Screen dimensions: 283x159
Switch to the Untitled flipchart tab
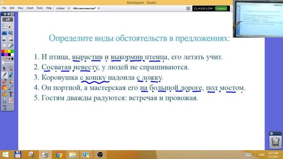(x=60, y=8)
